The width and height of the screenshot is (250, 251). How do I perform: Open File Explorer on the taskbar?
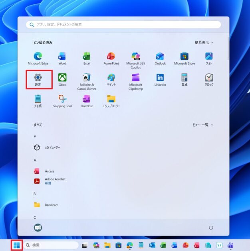[x=107, y=245]
